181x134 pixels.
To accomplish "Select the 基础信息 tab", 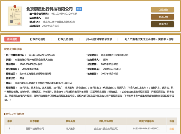I will pos(12,39).
